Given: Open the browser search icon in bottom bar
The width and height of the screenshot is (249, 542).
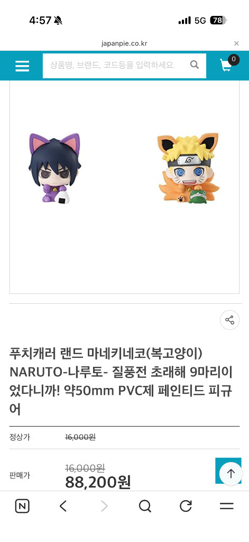Looking at the screenshot, I should click(145, 507).
